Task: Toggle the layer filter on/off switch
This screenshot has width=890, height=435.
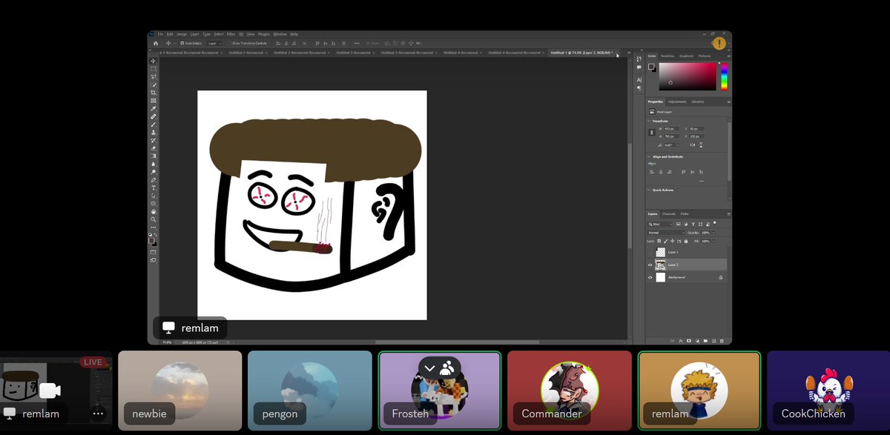Action: [x=714, y=223]
